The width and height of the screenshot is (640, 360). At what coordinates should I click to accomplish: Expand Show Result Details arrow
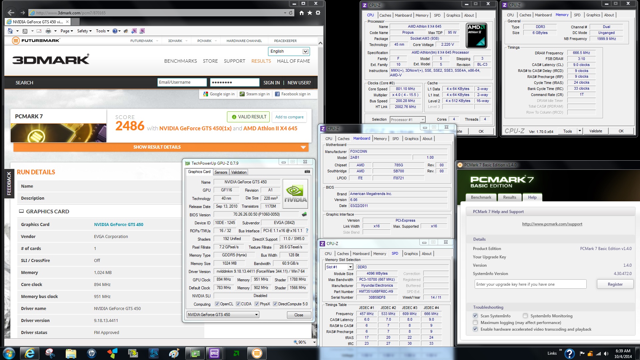(303, 147)
